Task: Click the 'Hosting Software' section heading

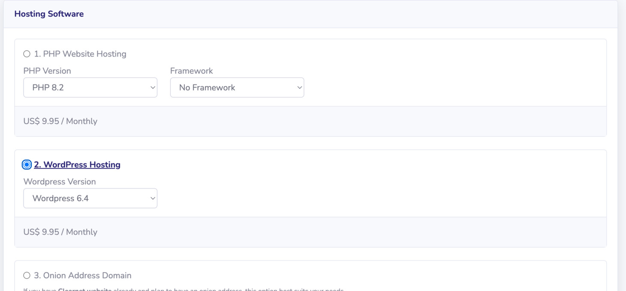Action: (49, 14)
